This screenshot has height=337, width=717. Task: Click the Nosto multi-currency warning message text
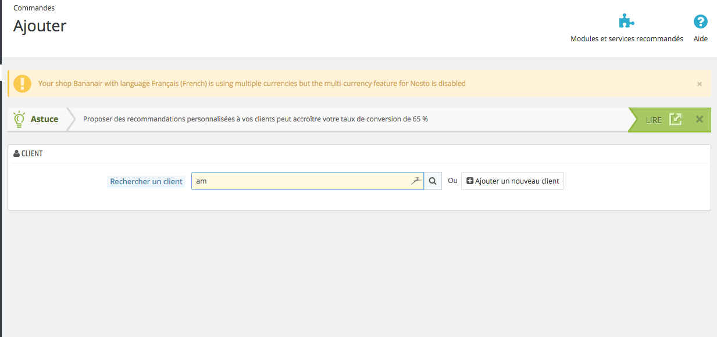click(252, 84)
